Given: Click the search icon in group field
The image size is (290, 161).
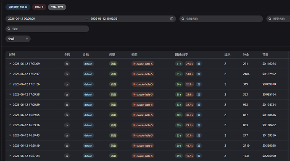Looking at the screenshot, I should [9, 29].
